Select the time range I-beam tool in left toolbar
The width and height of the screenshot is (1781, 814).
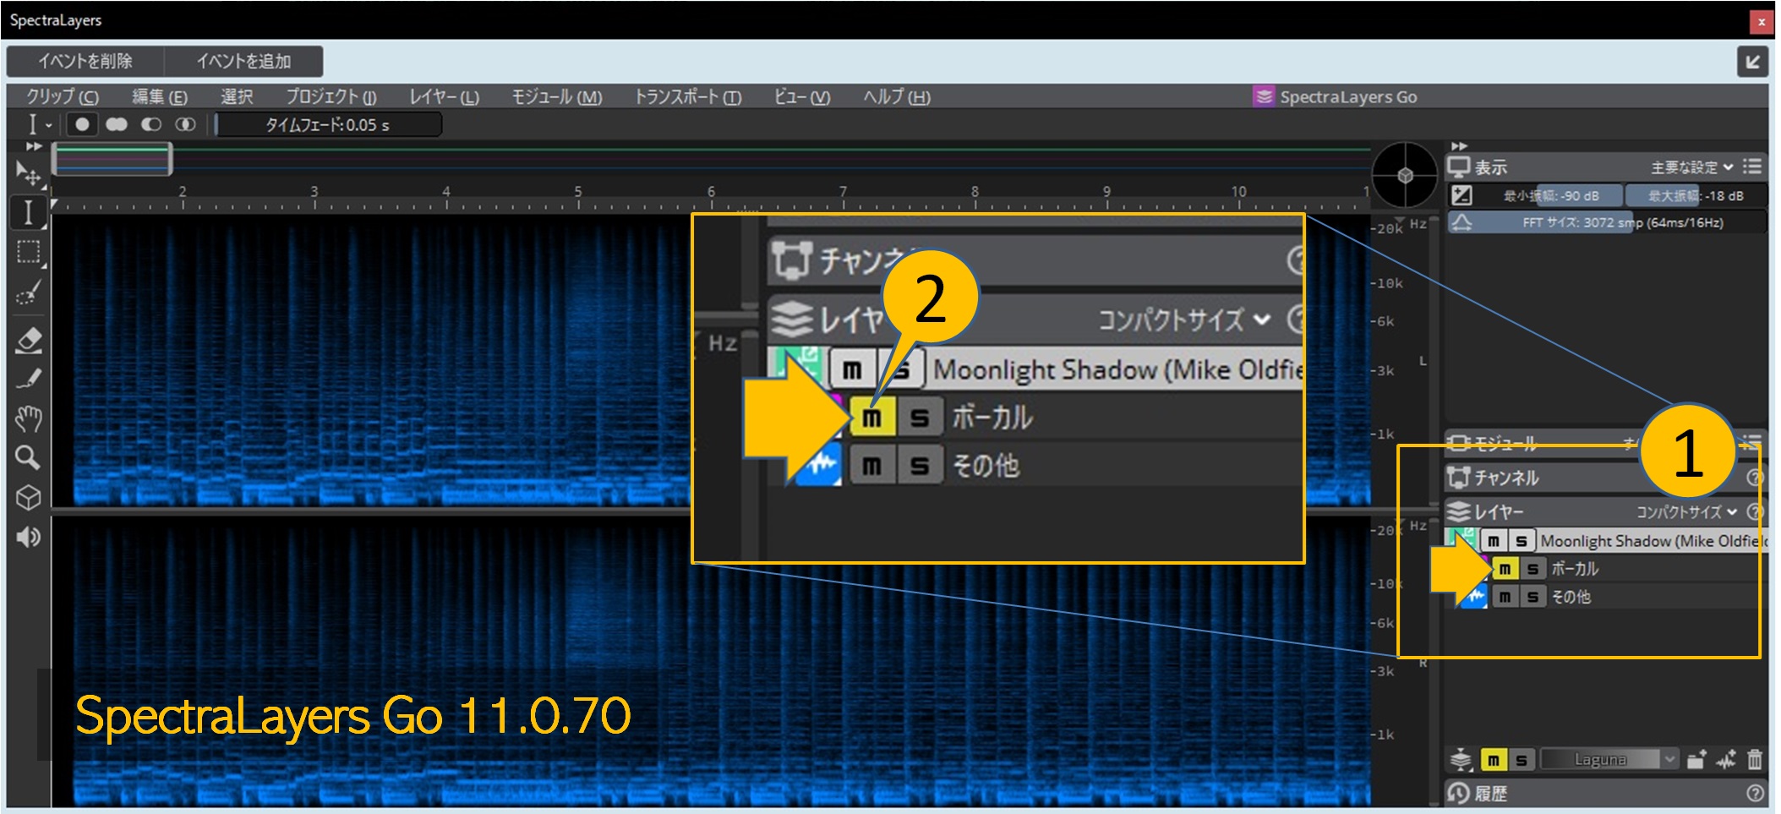click(28, 212)
